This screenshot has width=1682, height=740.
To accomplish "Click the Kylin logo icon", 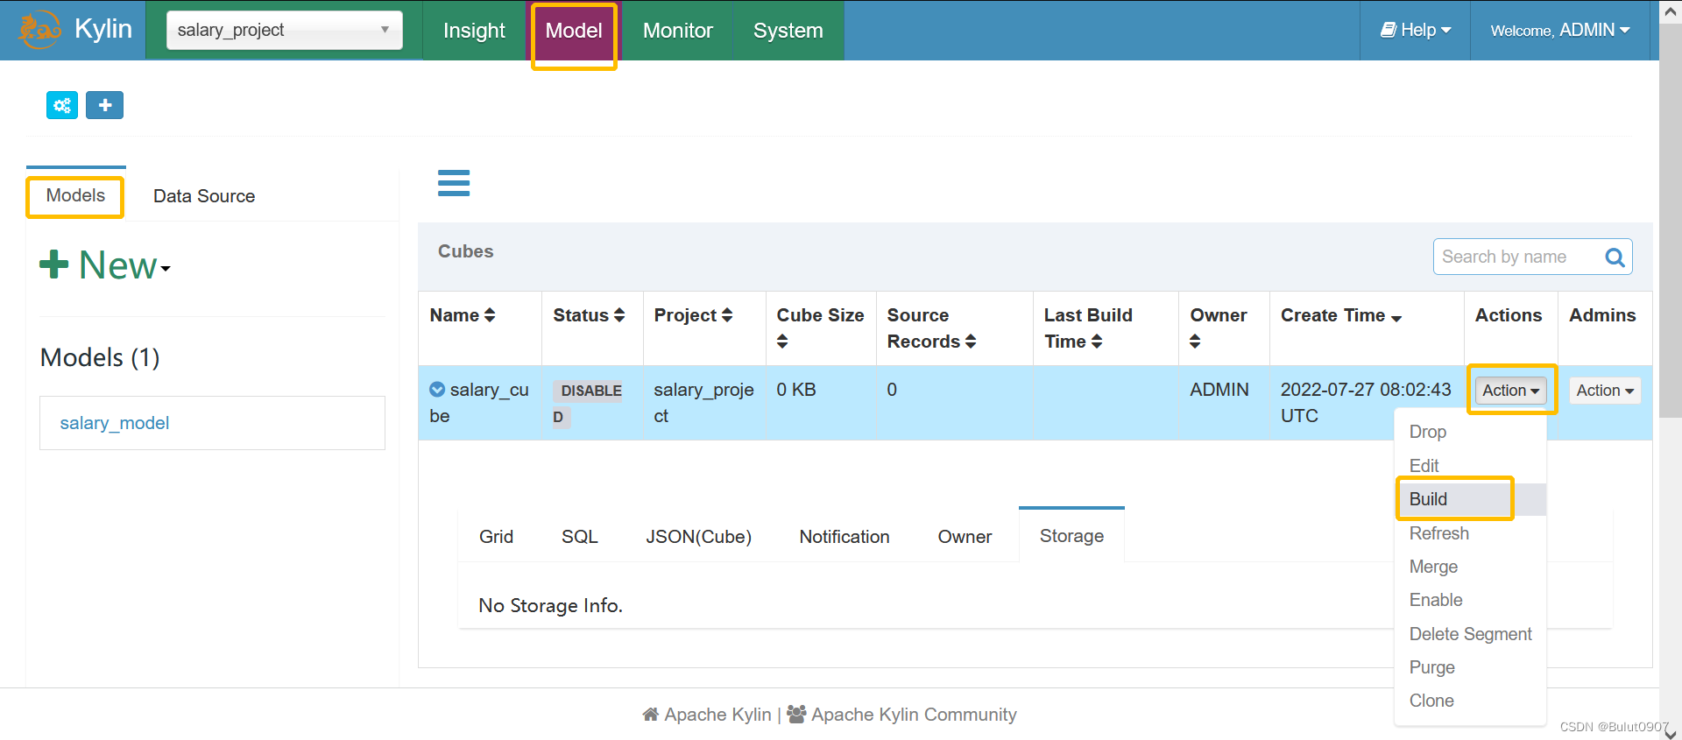I will [x=39, y=30].
